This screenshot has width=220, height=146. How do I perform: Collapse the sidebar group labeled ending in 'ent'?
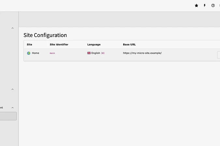point(13,108)
